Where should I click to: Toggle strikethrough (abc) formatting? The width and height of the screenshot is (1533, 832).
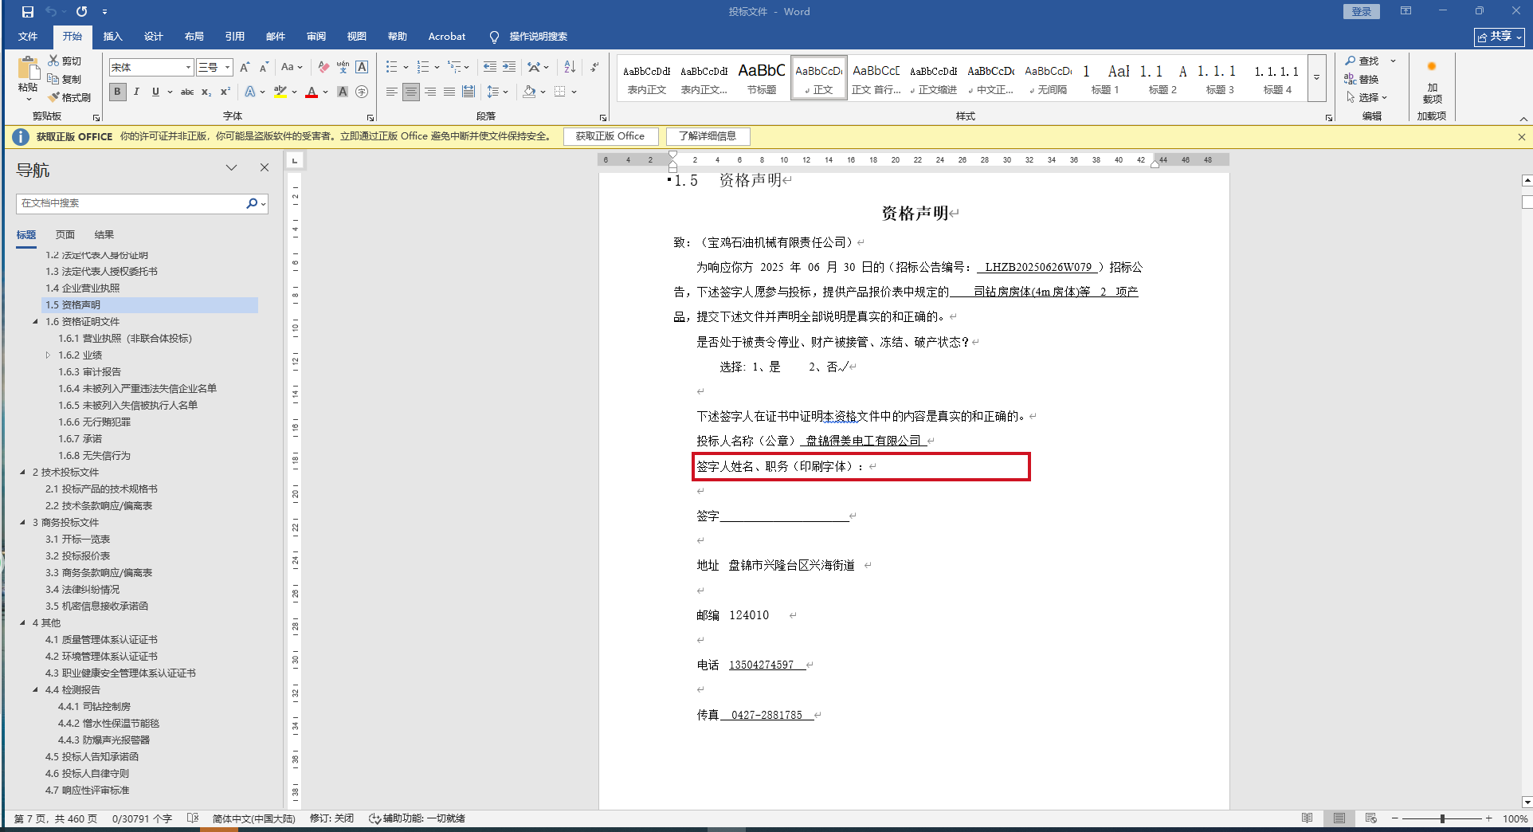point(187,92)
